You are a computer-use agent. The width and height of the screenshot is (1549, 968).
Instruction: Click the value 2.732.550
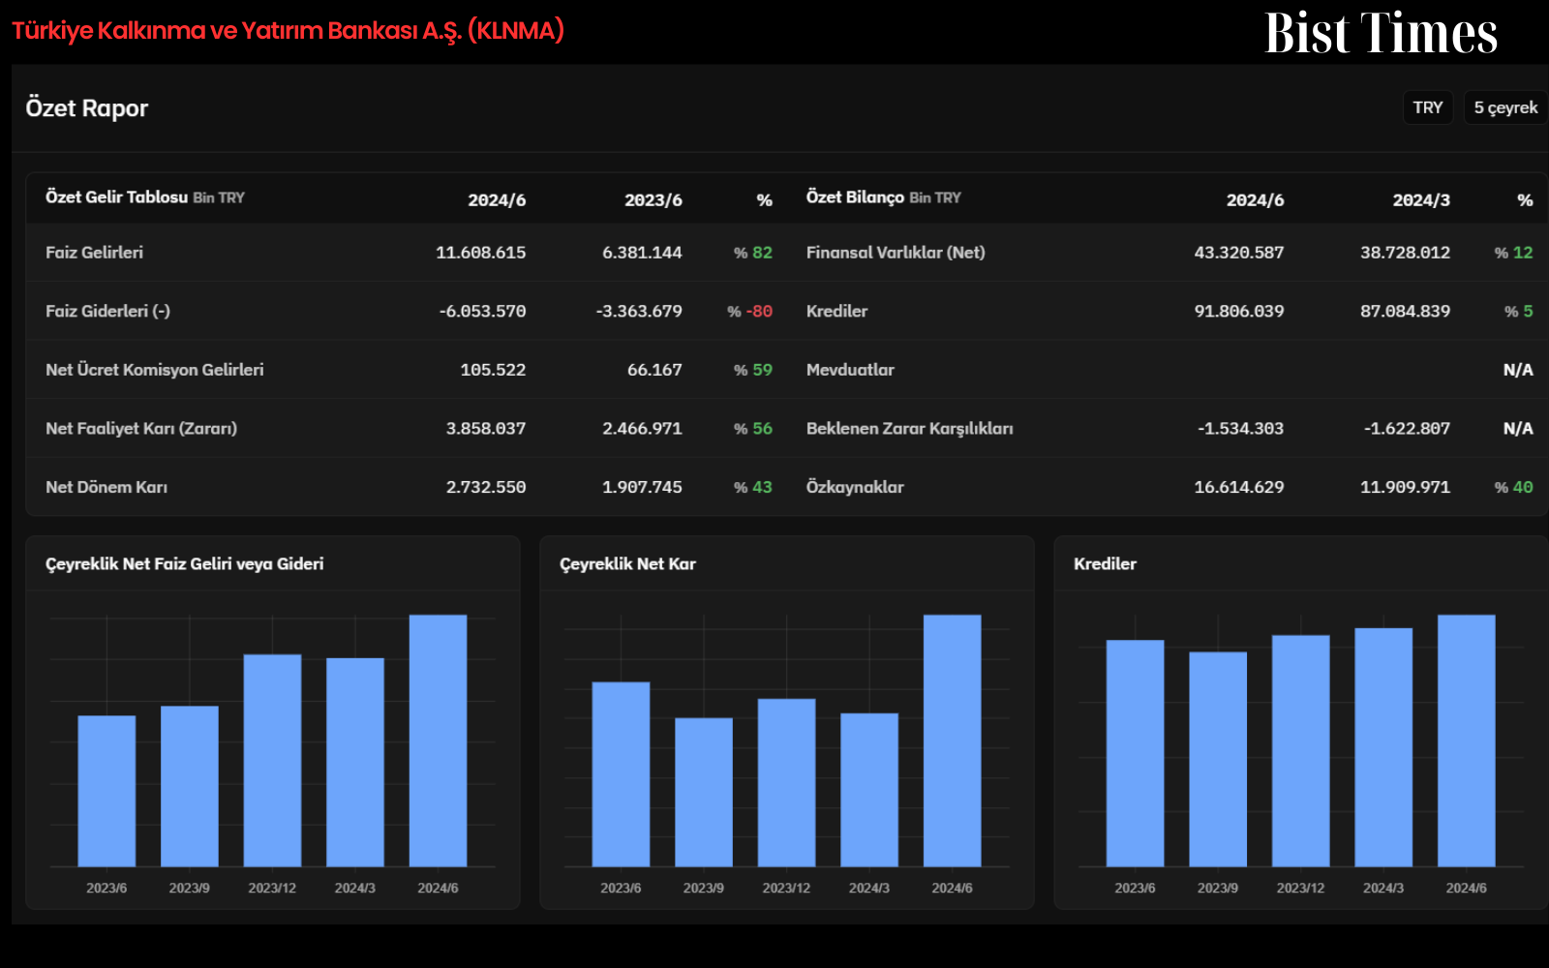tap(485, 487)
